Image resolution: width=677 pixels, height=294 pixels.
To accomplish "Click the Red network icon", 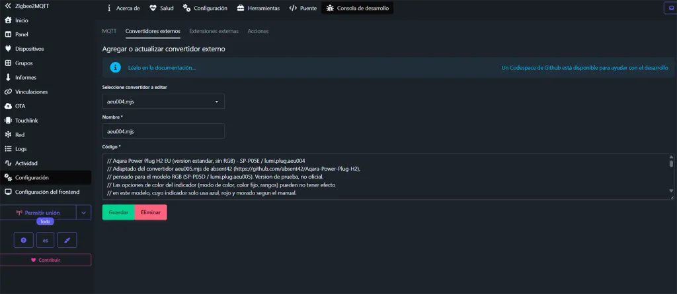I will 8,134.
